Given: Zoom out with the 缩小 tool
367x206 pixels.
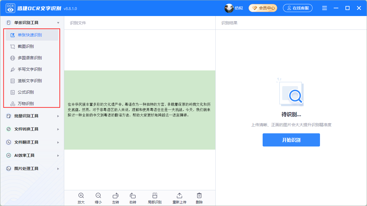Looking at the screenshot, I should point(98,198).
